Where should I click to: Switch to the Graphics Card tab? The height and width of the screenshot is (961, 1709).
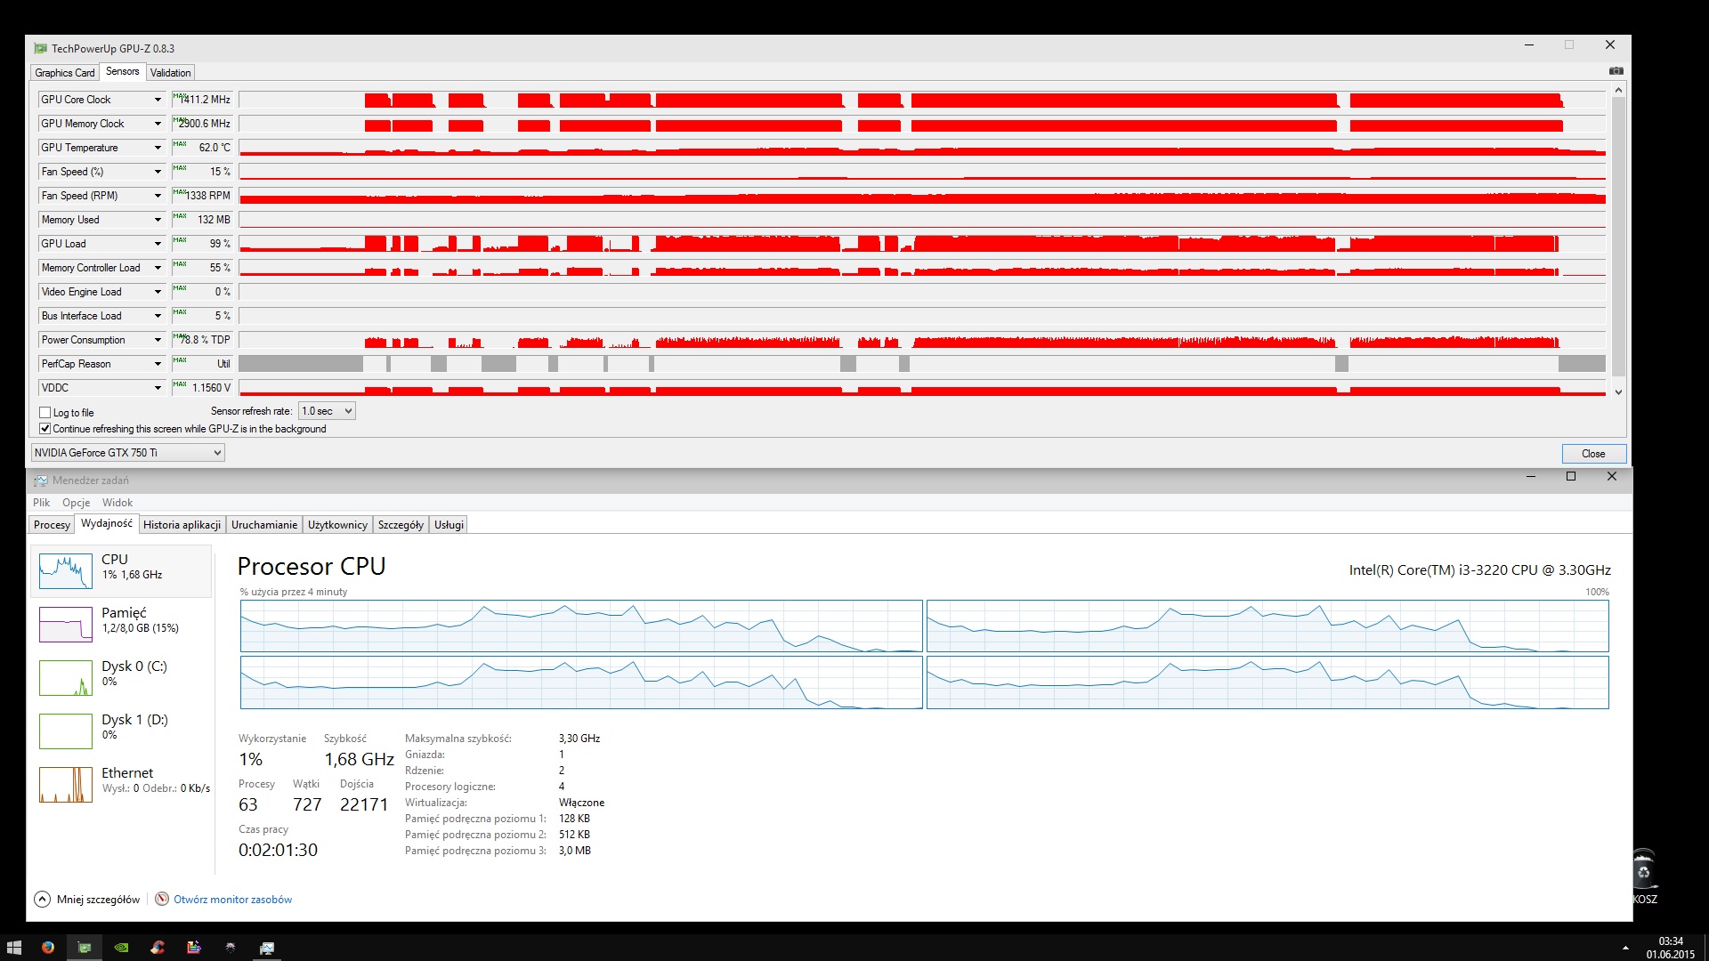tap(64, 73)
